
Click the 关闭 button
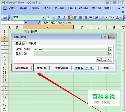(x=106, y=68)
